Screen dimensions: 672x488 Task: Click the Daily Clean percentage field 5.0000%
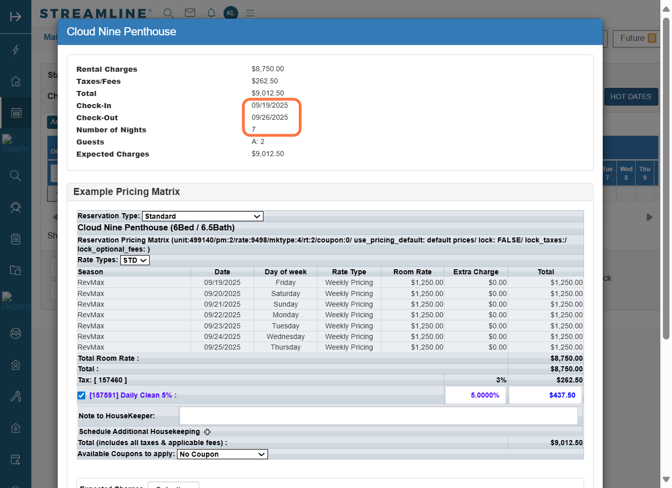tap(476, 395)
